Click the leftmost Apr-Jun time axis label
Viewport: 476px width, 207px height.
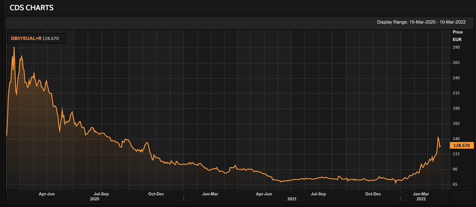click(46, 193)
